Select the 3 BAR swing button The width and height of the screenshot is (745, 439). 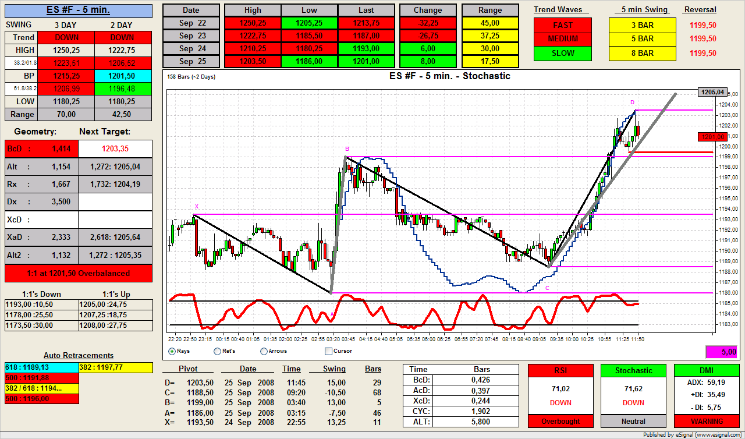642,25
